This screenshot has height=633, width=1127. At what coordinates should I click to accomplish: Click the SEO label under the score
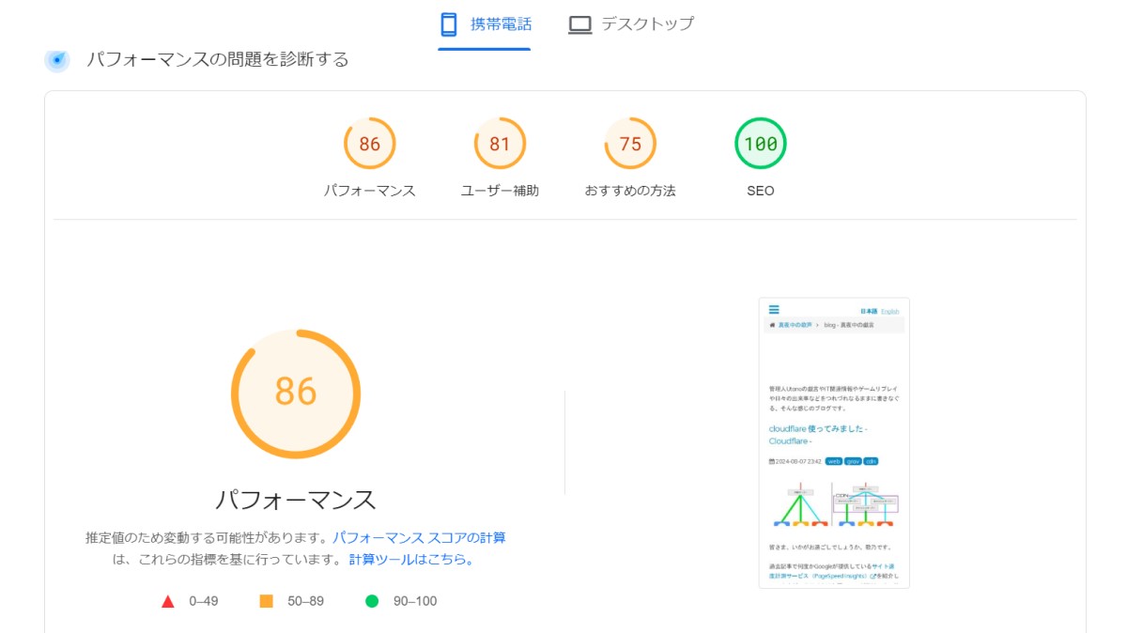tap(760, 191)
